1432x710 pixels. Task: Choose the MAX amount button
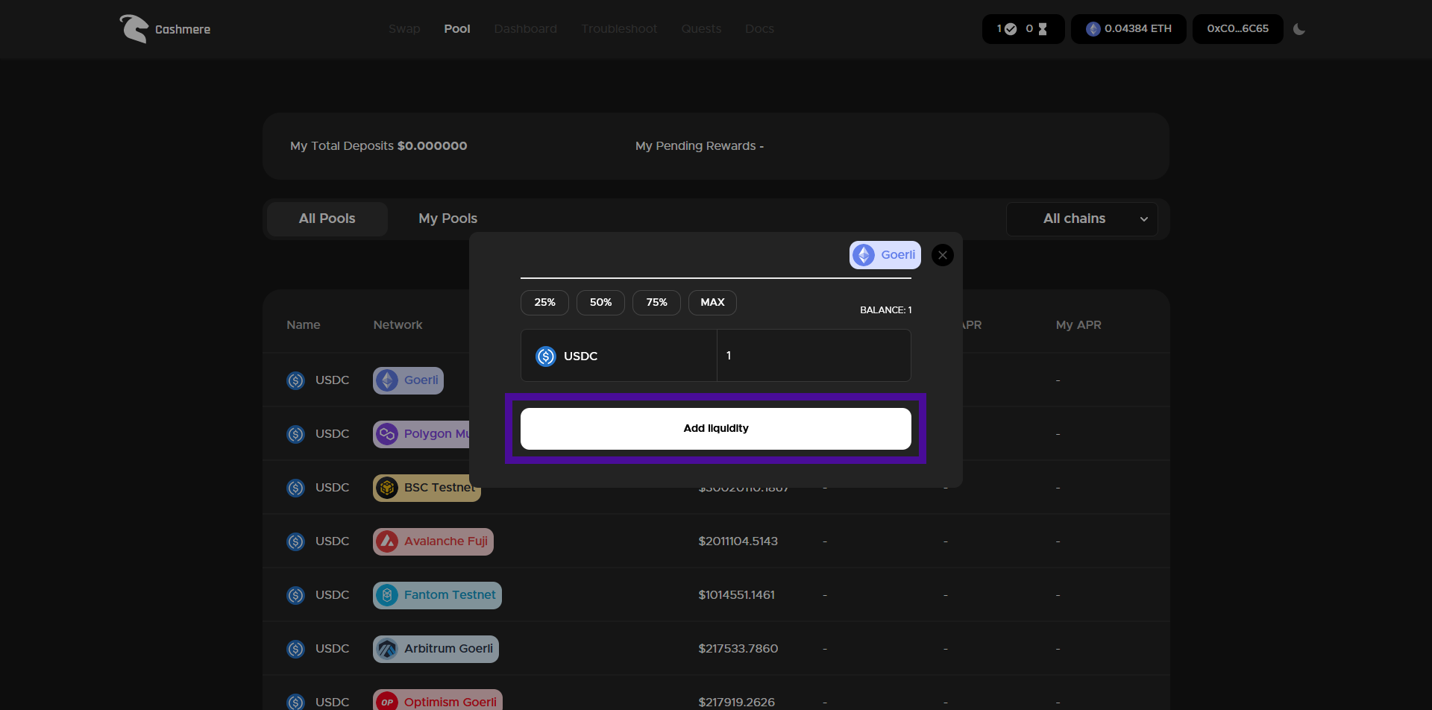click(712, 303)
